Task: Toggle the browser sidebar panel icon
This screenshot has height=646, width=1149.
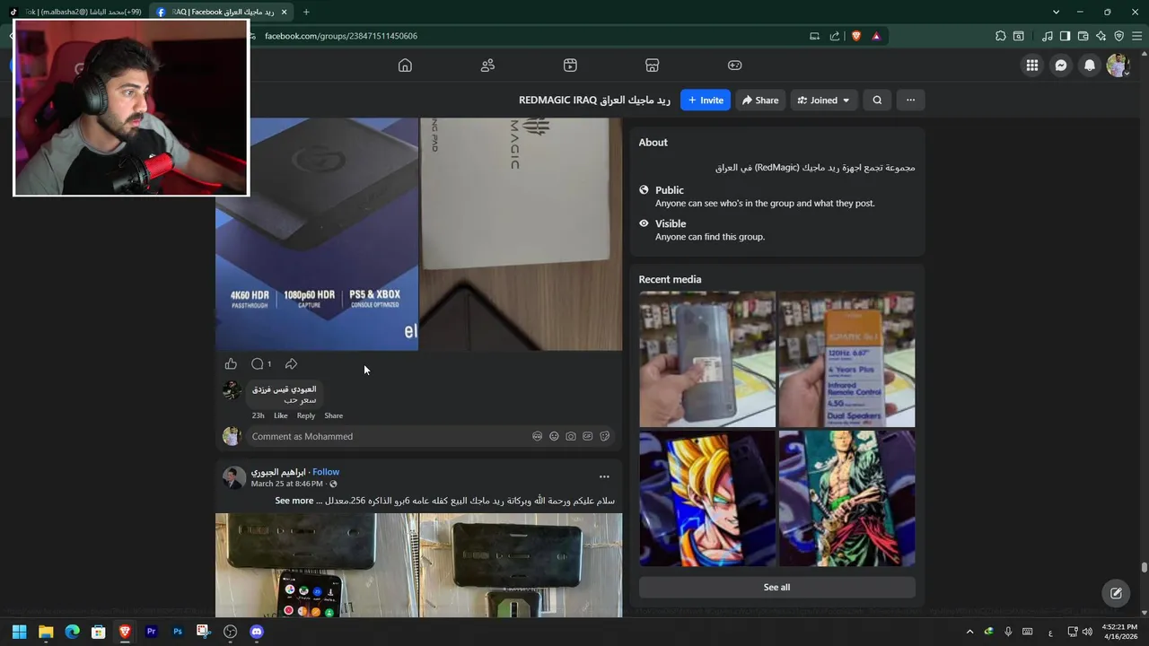Action: tap(1065, 36)
